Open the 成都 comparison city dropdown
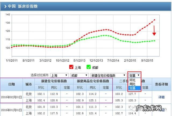The height and width of the screenshot is (116, 172). pyautogui.click(x=80, y=75)
